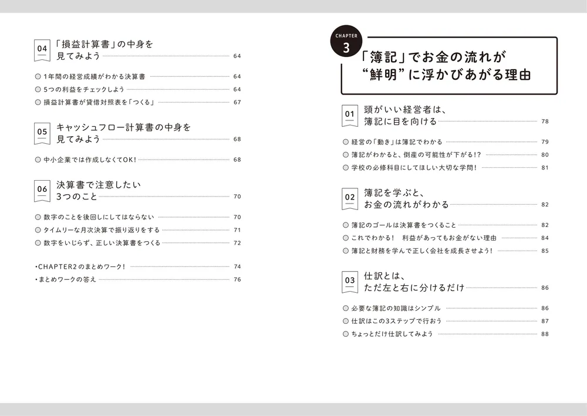Click page number 76
Screen dimensions: 587x416
pos(237,279)
